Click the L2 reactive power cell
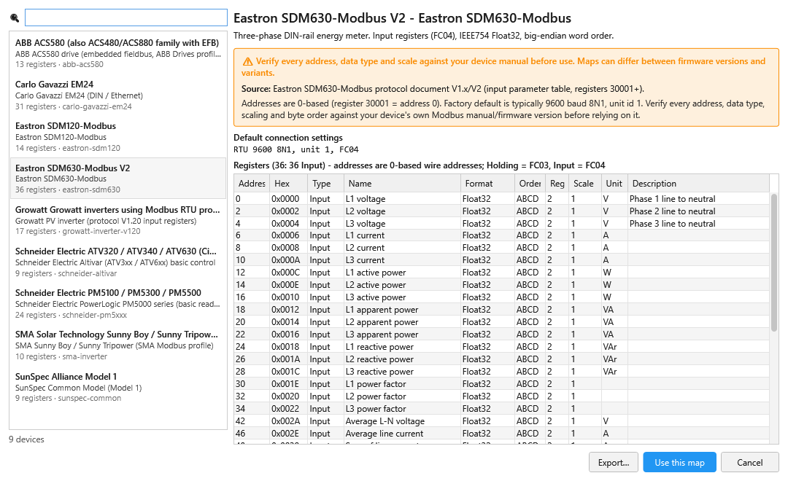Screen dimensions: 788x481 402,359
